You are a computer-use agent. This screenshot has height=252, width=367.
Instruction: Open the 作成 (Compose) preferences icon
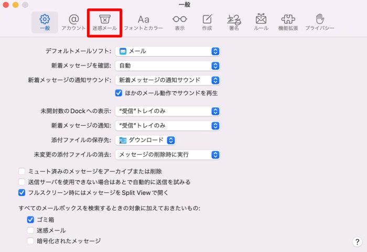[207, 22]
